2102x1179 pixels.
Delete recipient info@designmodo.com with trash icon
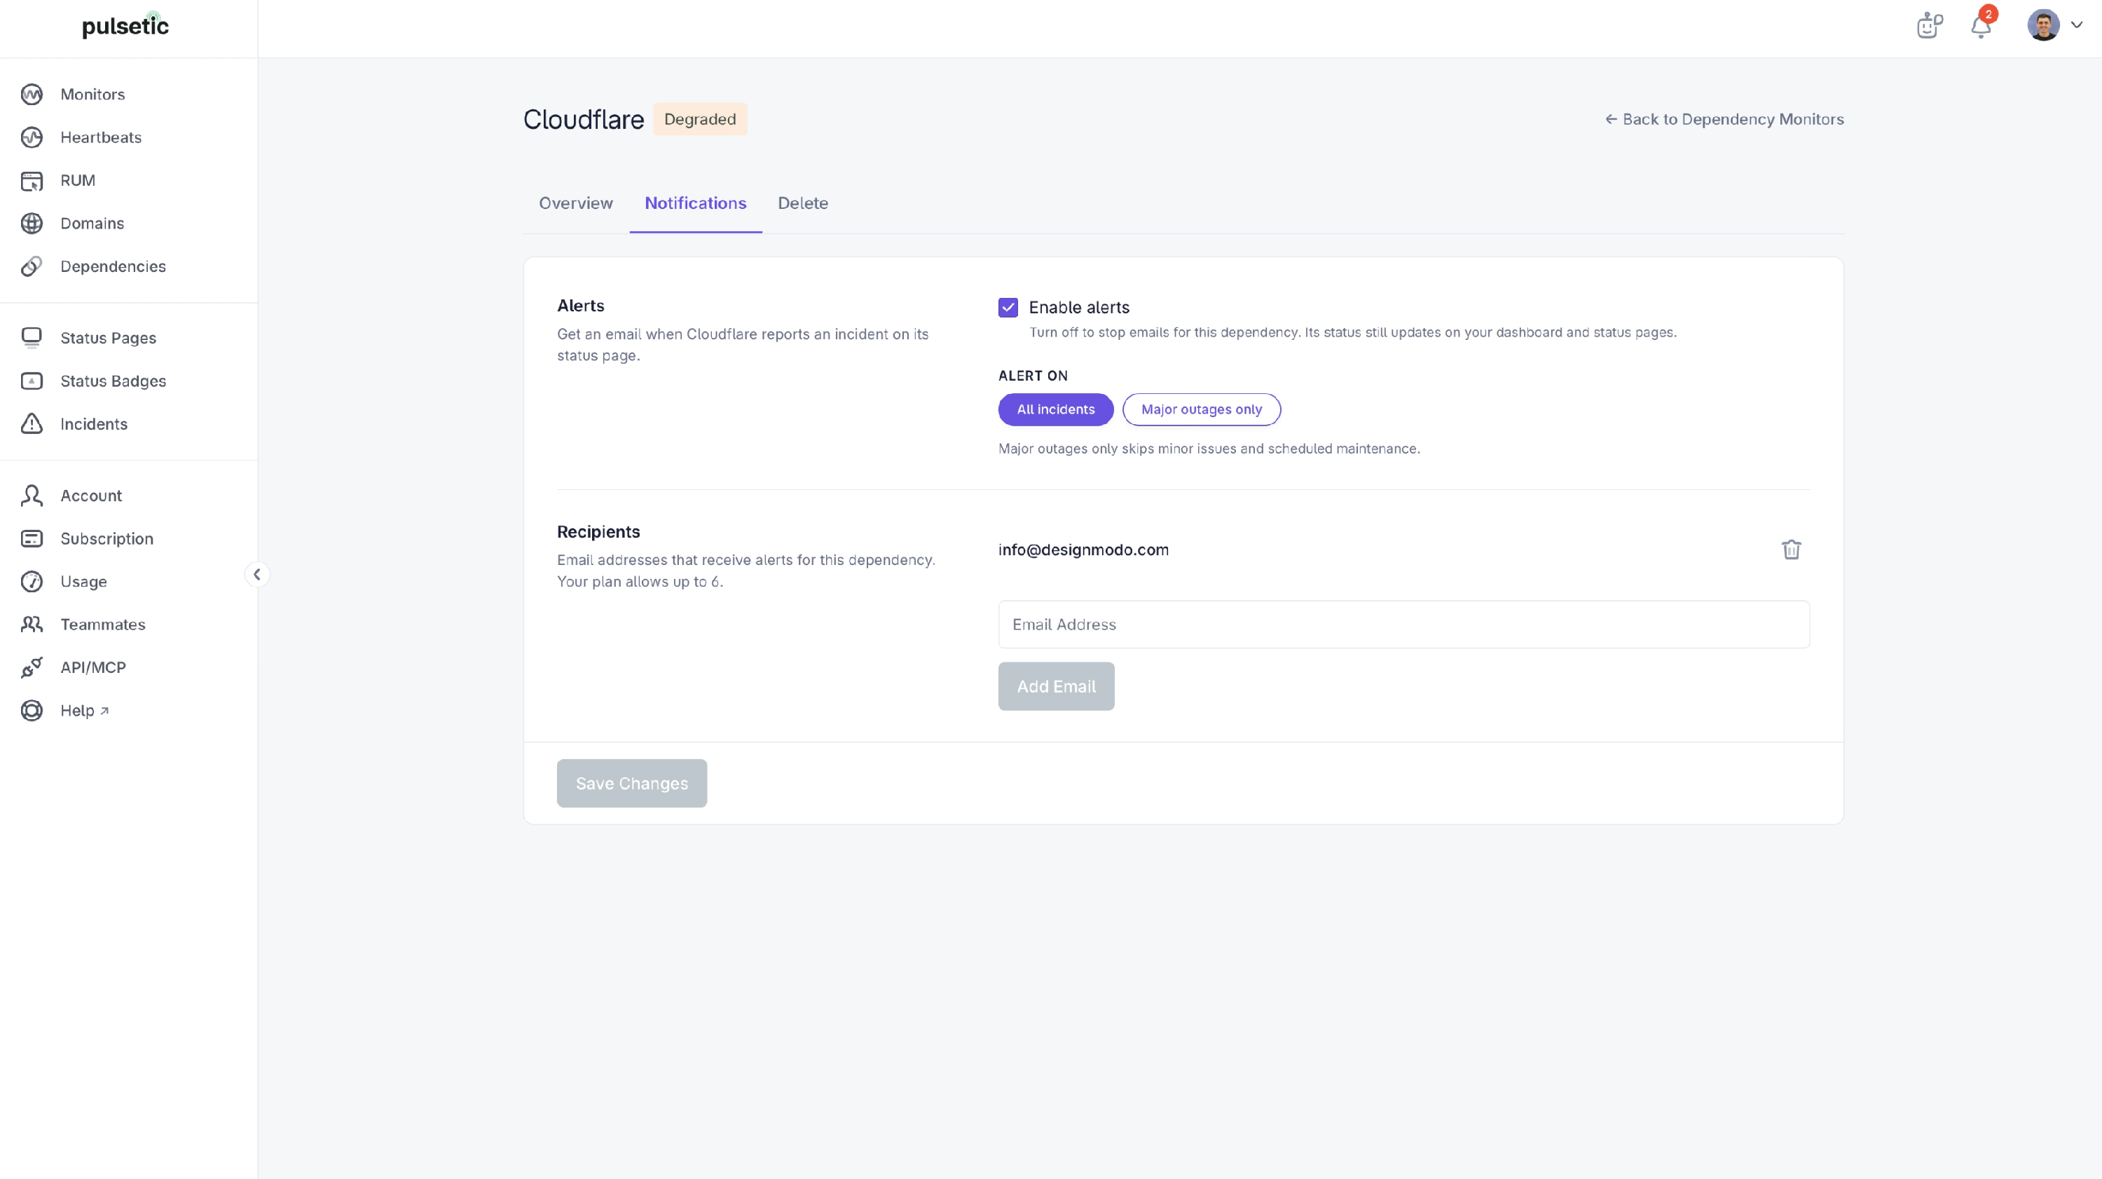(1791, 550)
